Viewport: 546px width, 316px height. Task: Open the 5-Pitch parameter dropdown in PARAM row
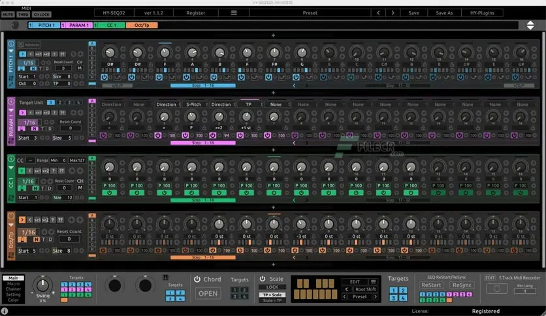196,104
